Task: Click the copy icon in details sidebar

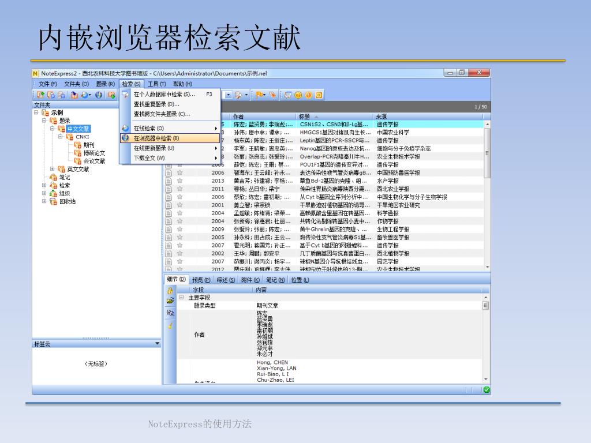Action: tap(170, 313)
